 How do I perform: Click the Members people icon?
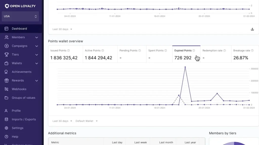tap(6, 37)
